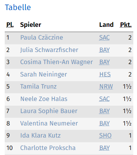Open Neele Zoe Halas profile
The image size is (137, 155).
(x=44, y=99)
